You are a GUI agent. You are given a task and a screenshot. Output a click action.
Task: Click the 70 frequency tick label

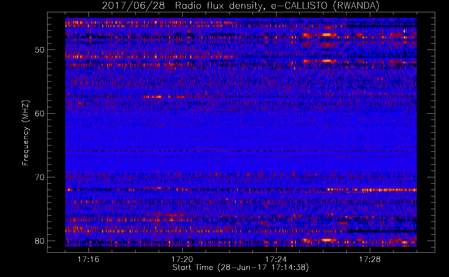click(x=40, y=177)
